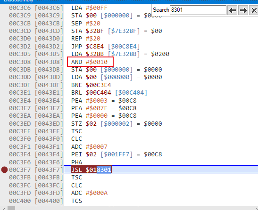Click the LDA #$00FF line
This screenshot has width=258, height=210.
[89, 8]
